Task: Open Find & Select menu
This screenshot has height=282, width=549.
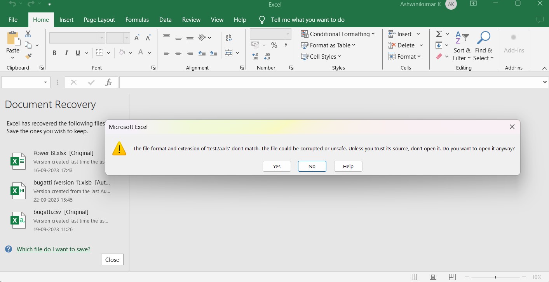Action: 483,47
